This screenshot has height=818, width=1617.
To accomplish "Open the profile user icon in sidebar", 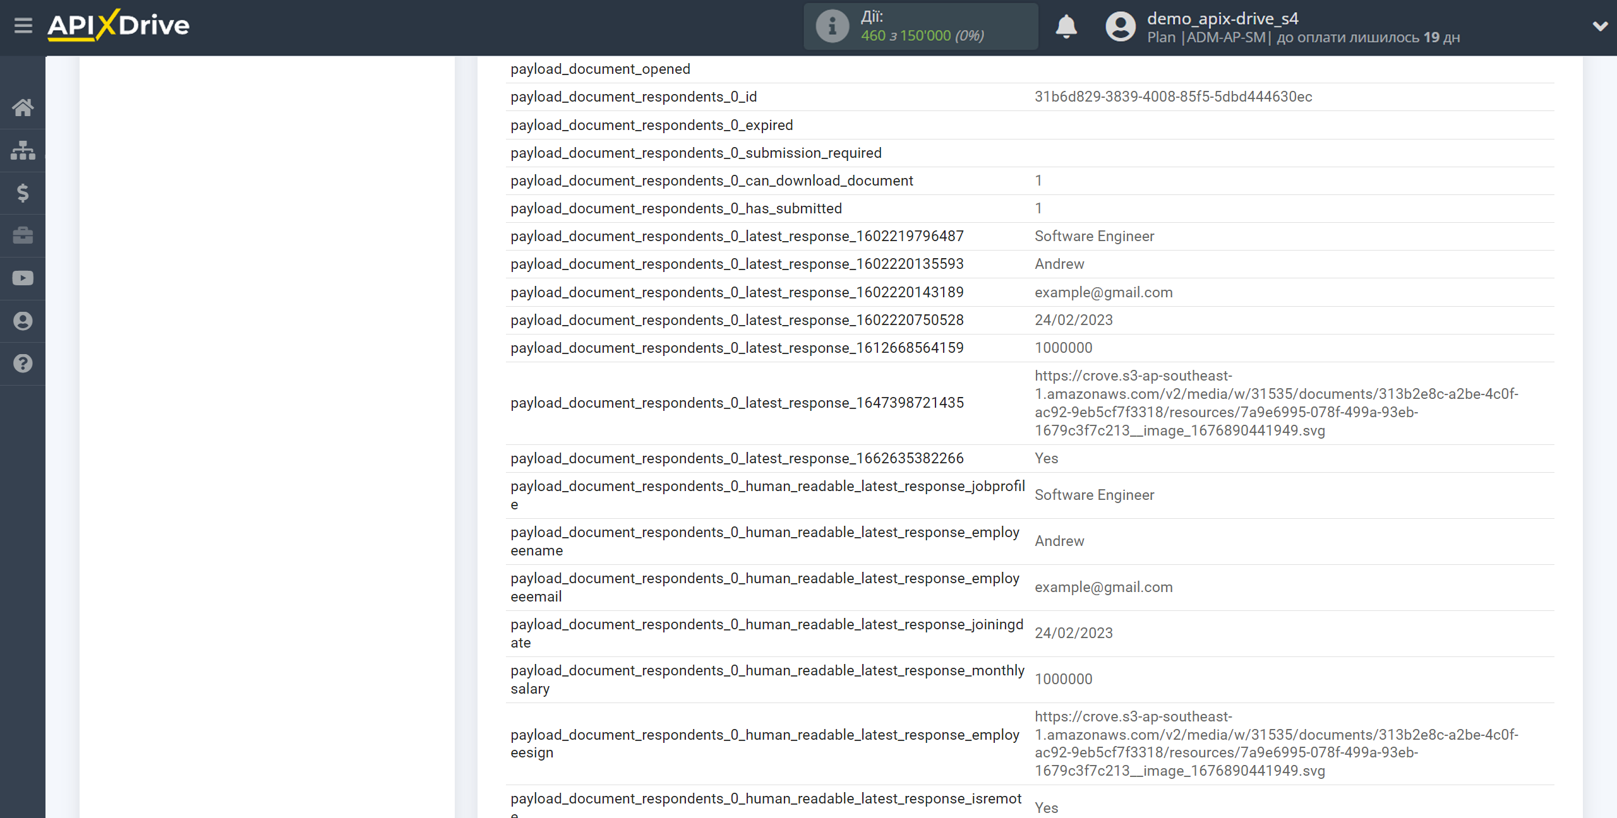I will click(23, 321).
